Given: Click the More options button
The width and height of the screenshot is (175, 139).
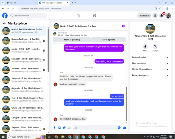Looking at the screenshot, I should (x=108, y=40).
